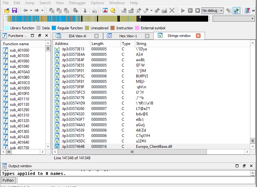257x187 pixels.
Task: Click the Python command input field
Action: pos(136,180)
